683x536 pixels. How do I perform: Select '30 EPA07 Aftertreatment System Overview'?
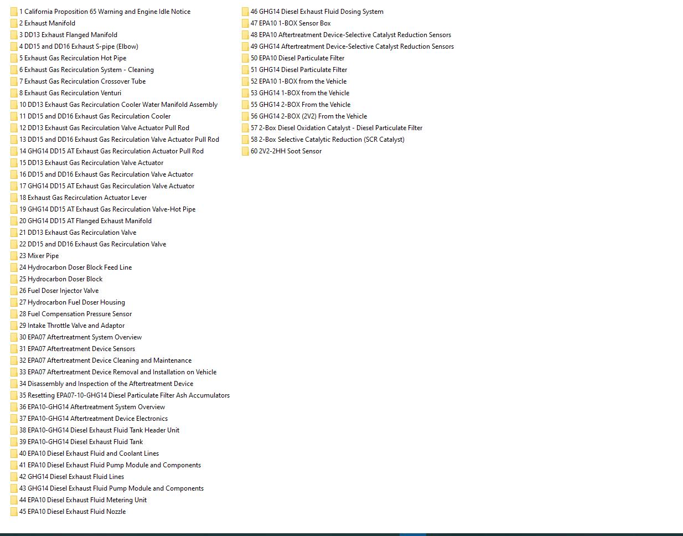pyautogui.click(x=80, y=337)
